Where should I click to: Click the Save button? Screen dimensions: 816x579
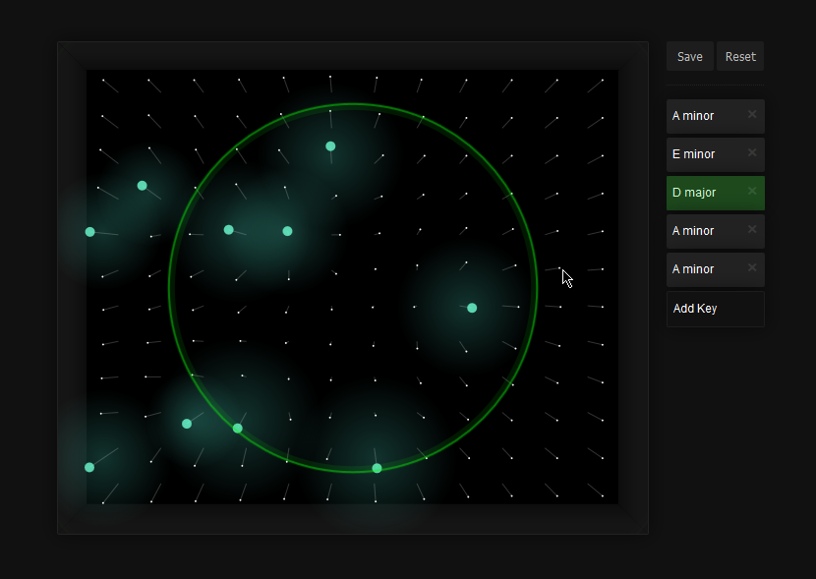click(689, 56)
